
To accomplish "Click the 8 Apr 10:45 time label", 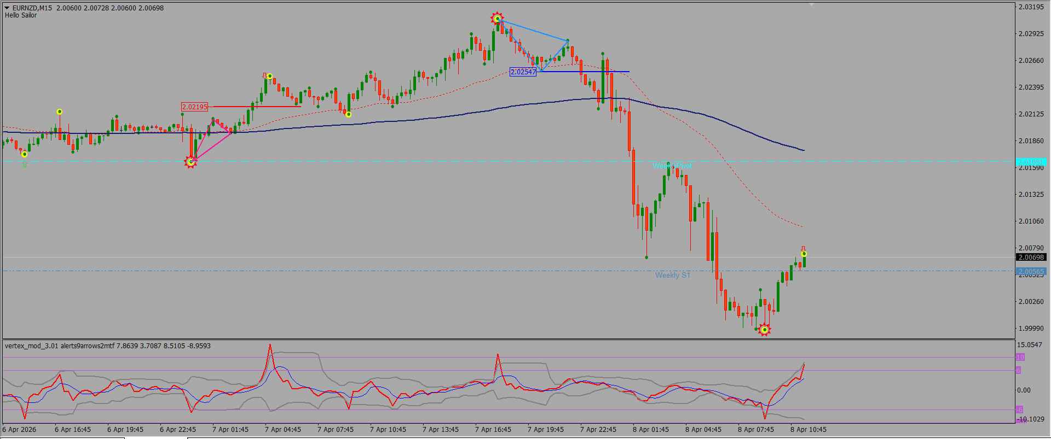I will tap(809, 429).
